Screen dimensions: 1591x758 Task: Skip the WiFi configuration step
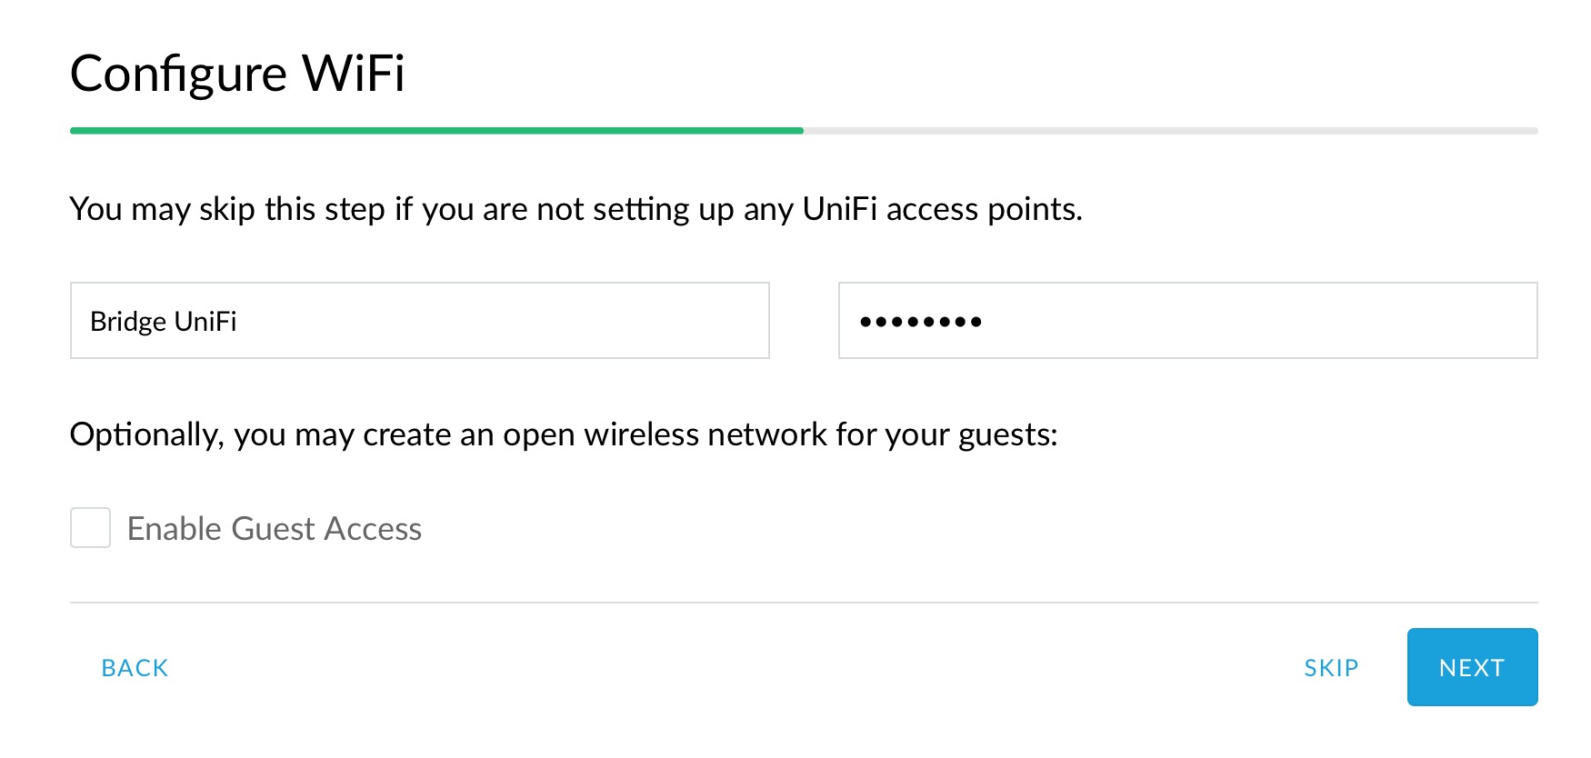[x=1330, y=668]
